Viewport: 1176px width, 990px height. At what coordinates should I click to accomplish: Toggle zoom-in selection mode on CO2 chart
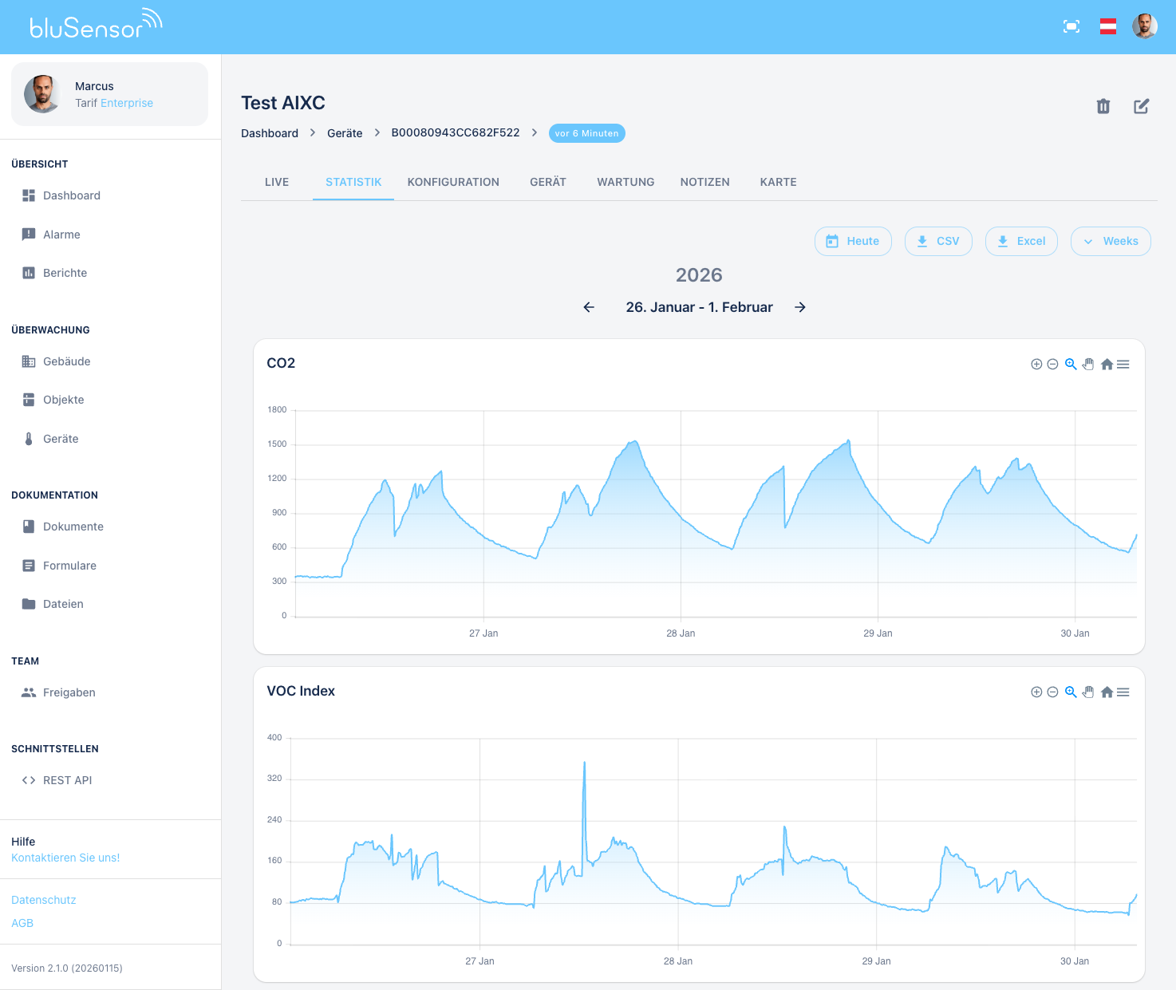(1070, 364)
